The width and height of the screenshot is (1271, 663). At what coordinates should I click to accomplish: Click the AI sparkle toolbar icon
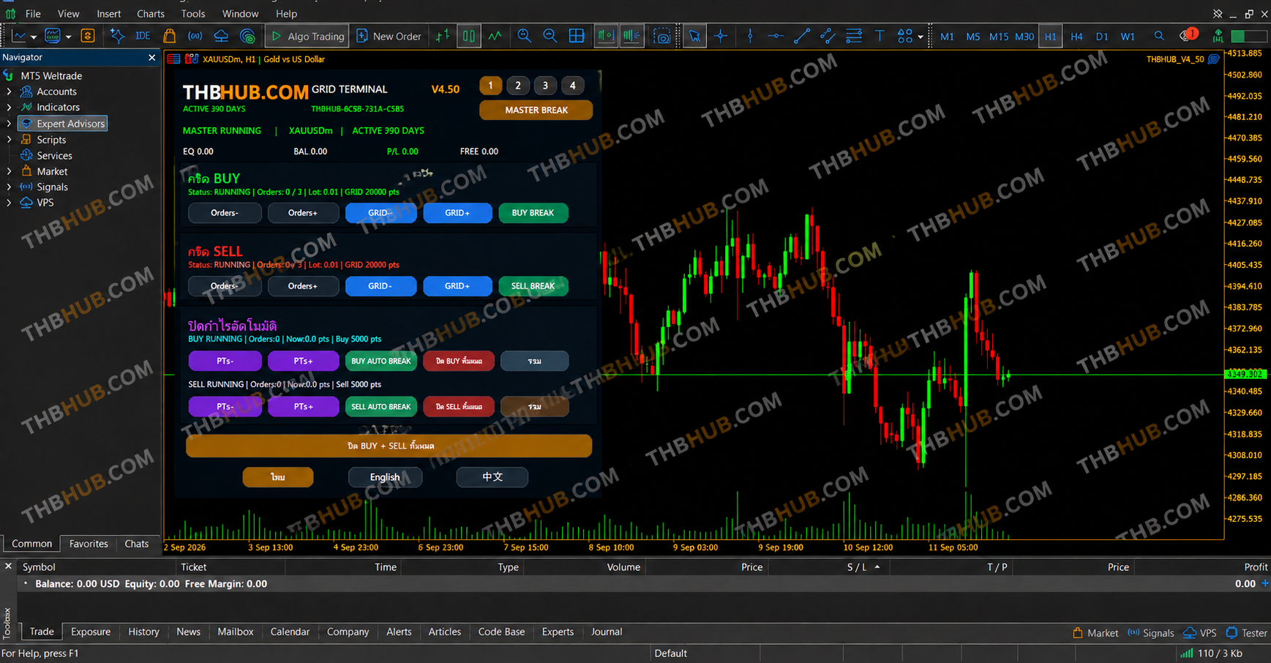coord(117,36)
